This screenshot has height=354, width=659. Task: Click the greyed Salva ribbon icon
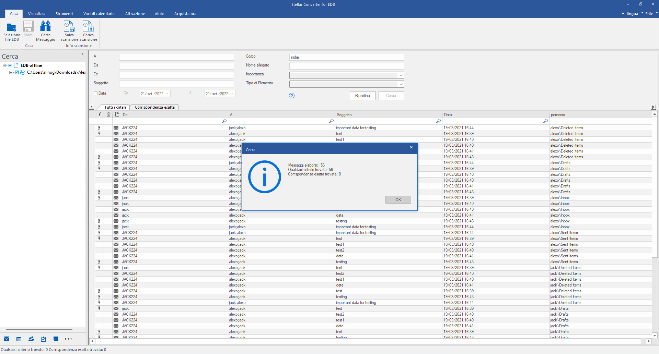tap(28, 26)
